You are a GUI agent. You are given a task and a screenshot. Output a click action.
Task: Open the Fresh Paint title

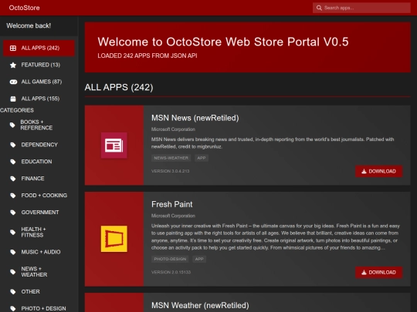point(171,204)
